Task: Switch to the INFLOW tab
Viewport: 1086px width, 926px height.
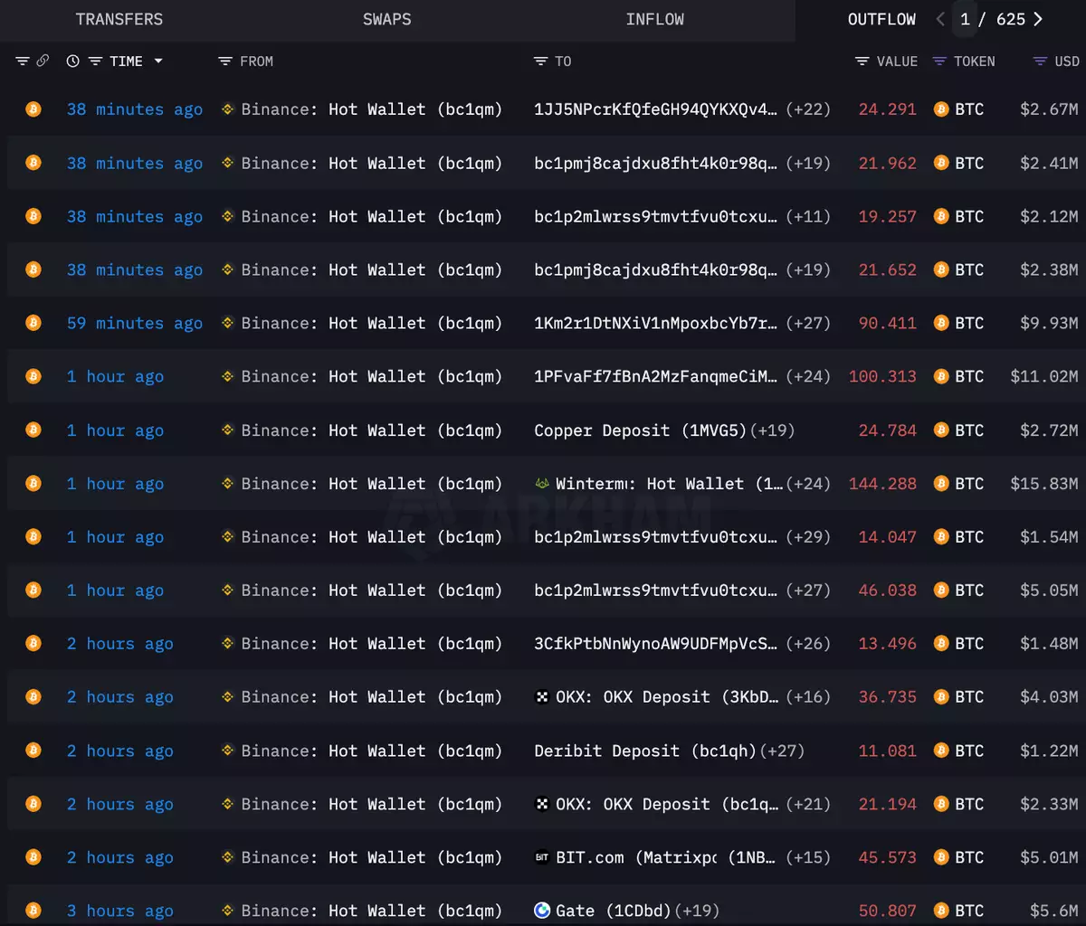Action: point(654,19)
